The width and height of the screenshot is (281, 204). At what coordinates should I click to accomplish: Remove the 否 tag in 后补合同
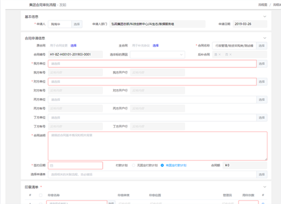230,55
